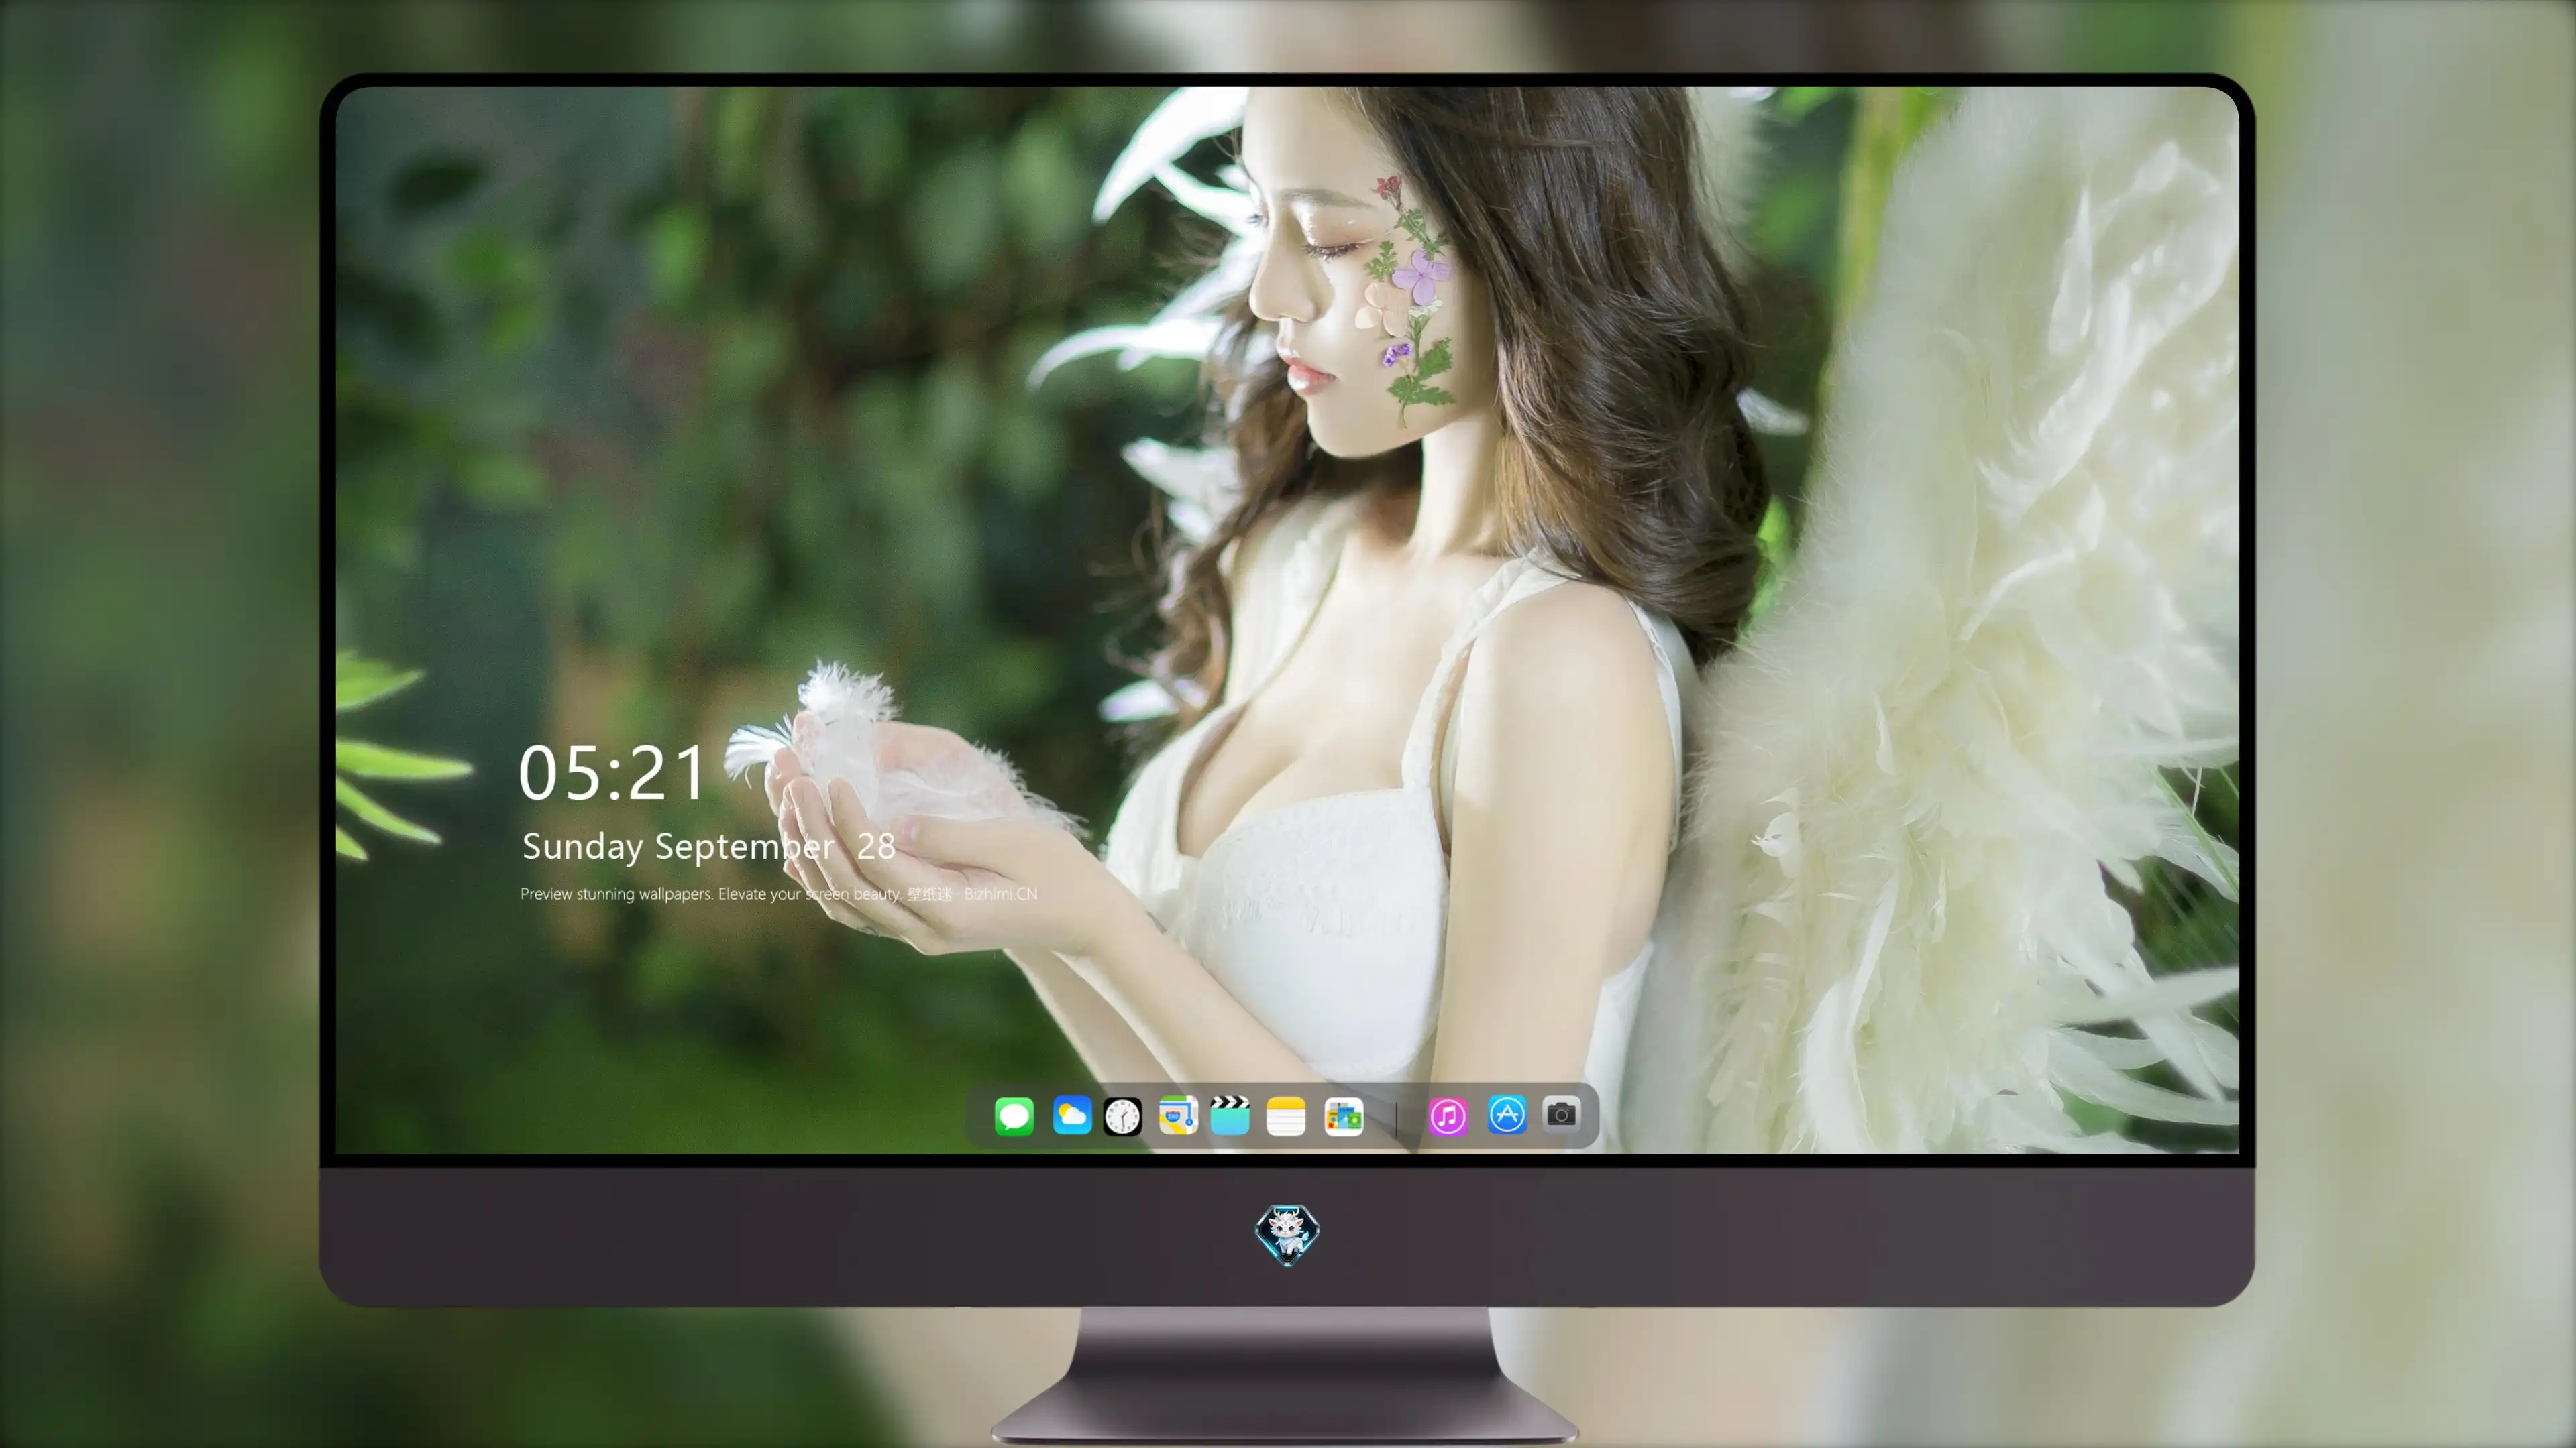Click the dragon logo on monitor chin
2576x1448 pixels.
point(1287,1235)
